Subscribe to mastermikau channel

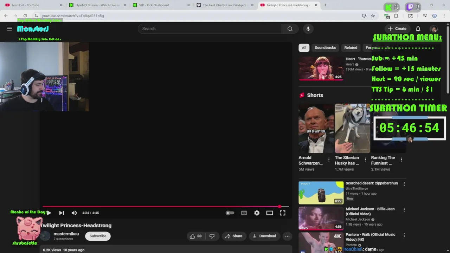point(98,236)
